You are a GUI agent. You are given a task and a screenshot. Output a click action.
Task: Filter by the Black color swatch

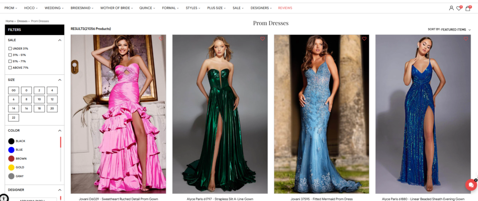coord(11,141)
